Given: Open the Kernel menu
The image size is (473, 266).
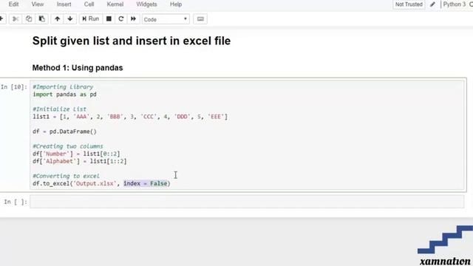Looking at the screenshot, I should (115, 4).
